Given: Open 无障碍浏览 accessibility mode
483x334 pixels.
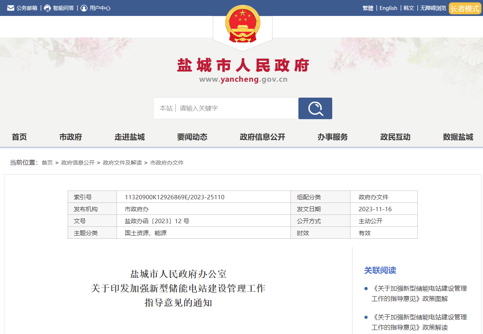Looking at the screenshot, I should [x=433, y=8].
